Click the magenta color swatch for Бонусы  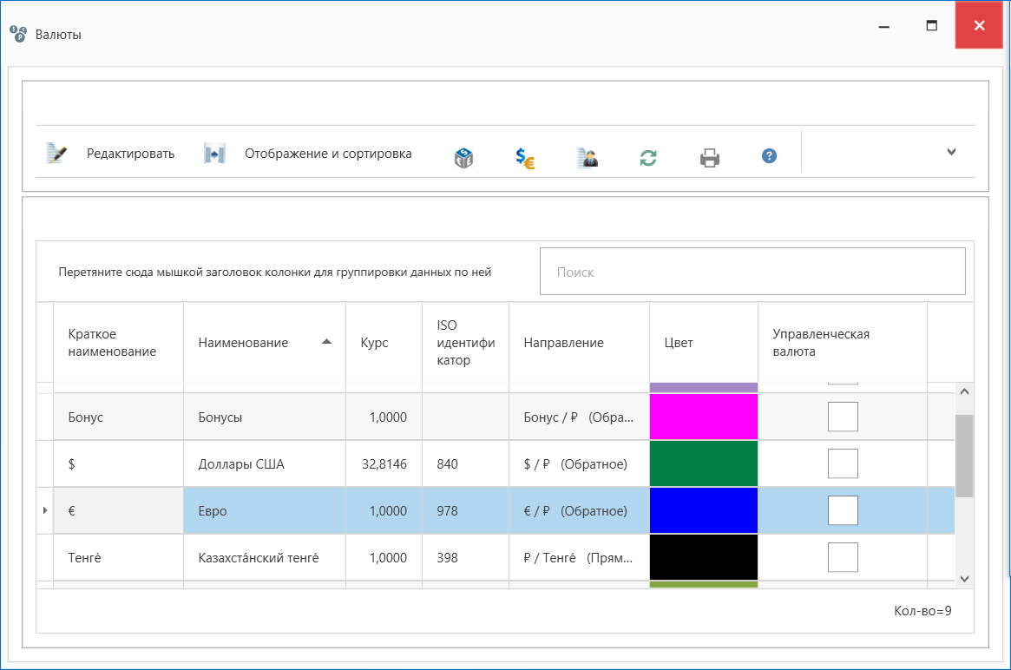(x=704, y=417)
